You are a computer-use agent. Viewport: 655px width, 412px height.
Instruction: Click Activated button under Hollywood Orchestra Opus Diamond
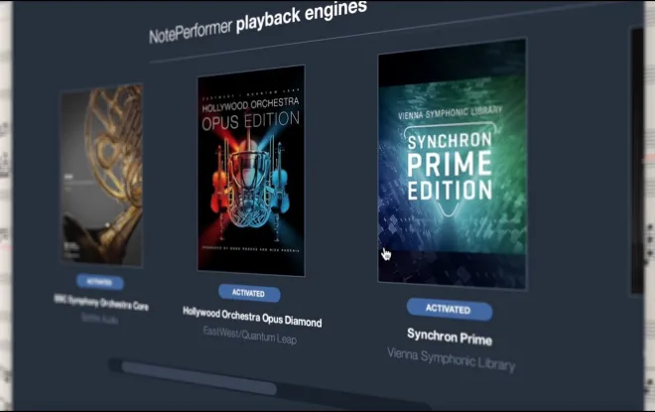[249, 293]
